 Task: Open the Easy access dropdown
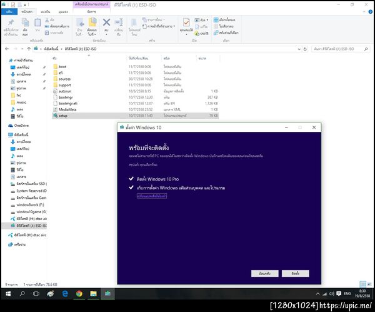point(159,26)
